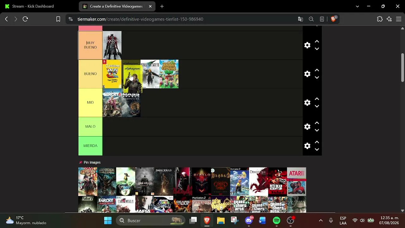The width and height of the screenshot is (405, 228).
Task: Select the Super Mario Galaxy cover
Action: coord(164,204)
